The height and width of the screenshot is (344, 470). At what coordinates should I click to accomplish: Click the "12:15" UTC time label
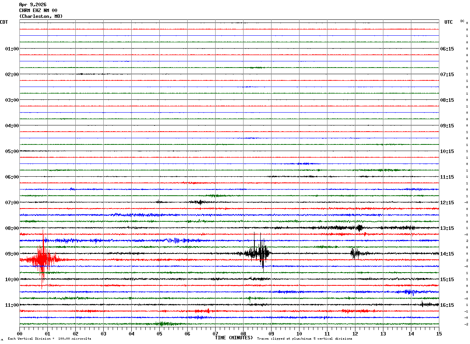point(447,203)
